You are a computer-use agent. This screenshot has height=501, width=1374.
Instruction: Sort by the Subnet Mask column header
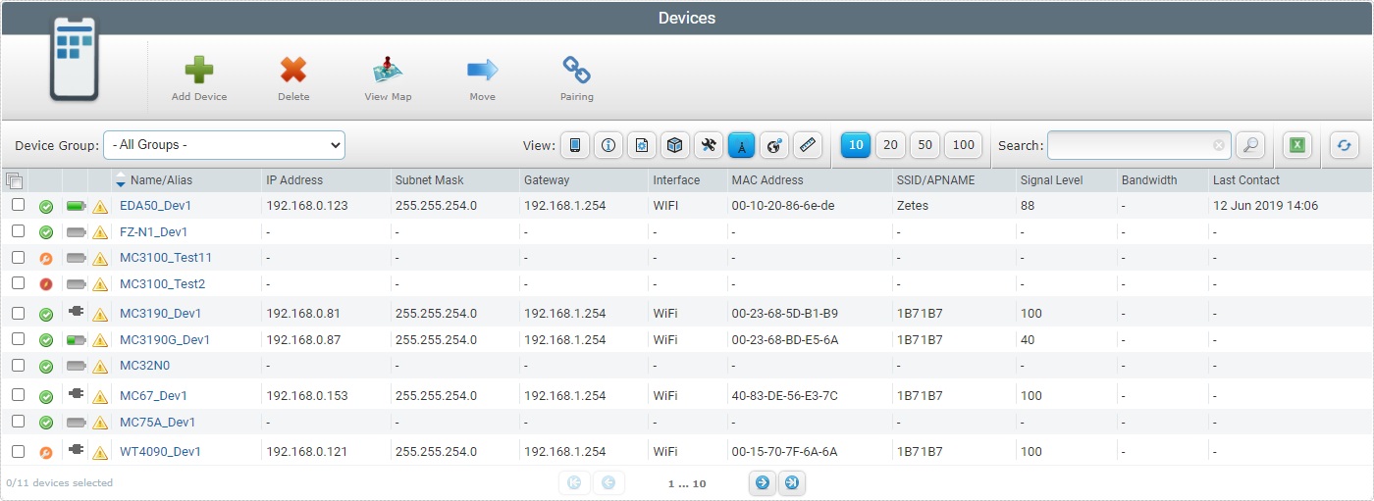[429, 180]
